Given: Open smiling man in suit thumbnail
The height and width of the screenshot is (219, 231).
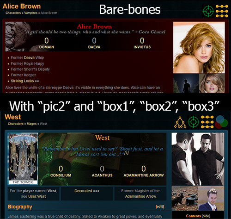Looking at the screenshot, I should click(x=211, y=198).
